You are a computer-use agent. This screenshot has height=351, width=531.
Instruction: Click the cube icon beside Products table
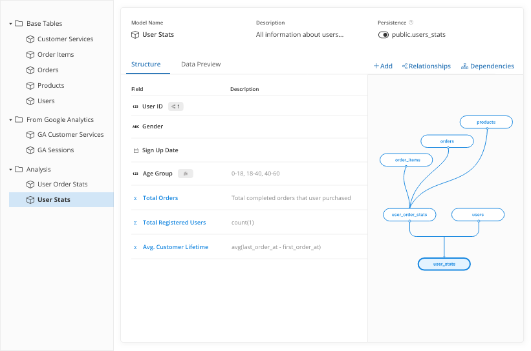point(30,86)
